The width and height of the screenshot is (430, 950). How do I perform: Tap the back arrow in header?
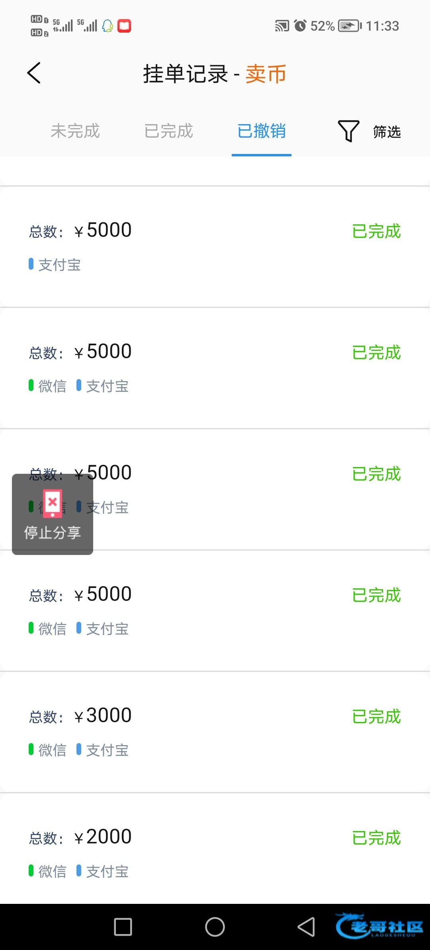pyautogui.click(x=34, y=73)
